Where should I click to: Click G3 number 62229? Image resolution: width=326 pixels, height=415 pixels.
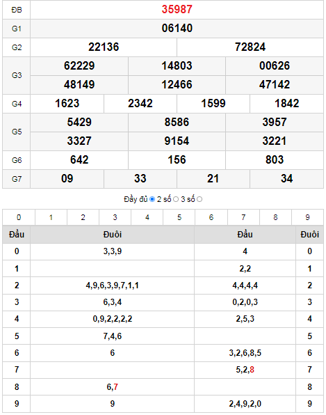coord(79,66)
